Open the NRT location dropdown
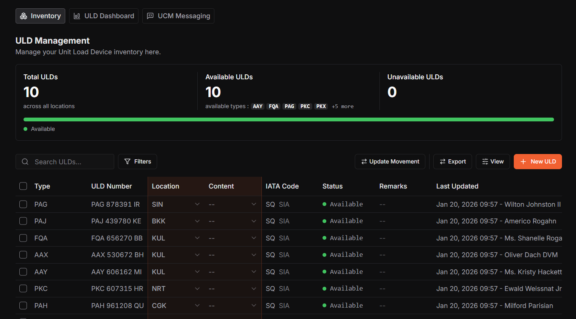This screenshot has height=319, width=576. (x=197, y=288)
